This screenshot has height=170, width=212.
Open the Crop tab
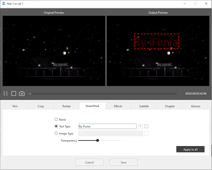tap(41, 106)
